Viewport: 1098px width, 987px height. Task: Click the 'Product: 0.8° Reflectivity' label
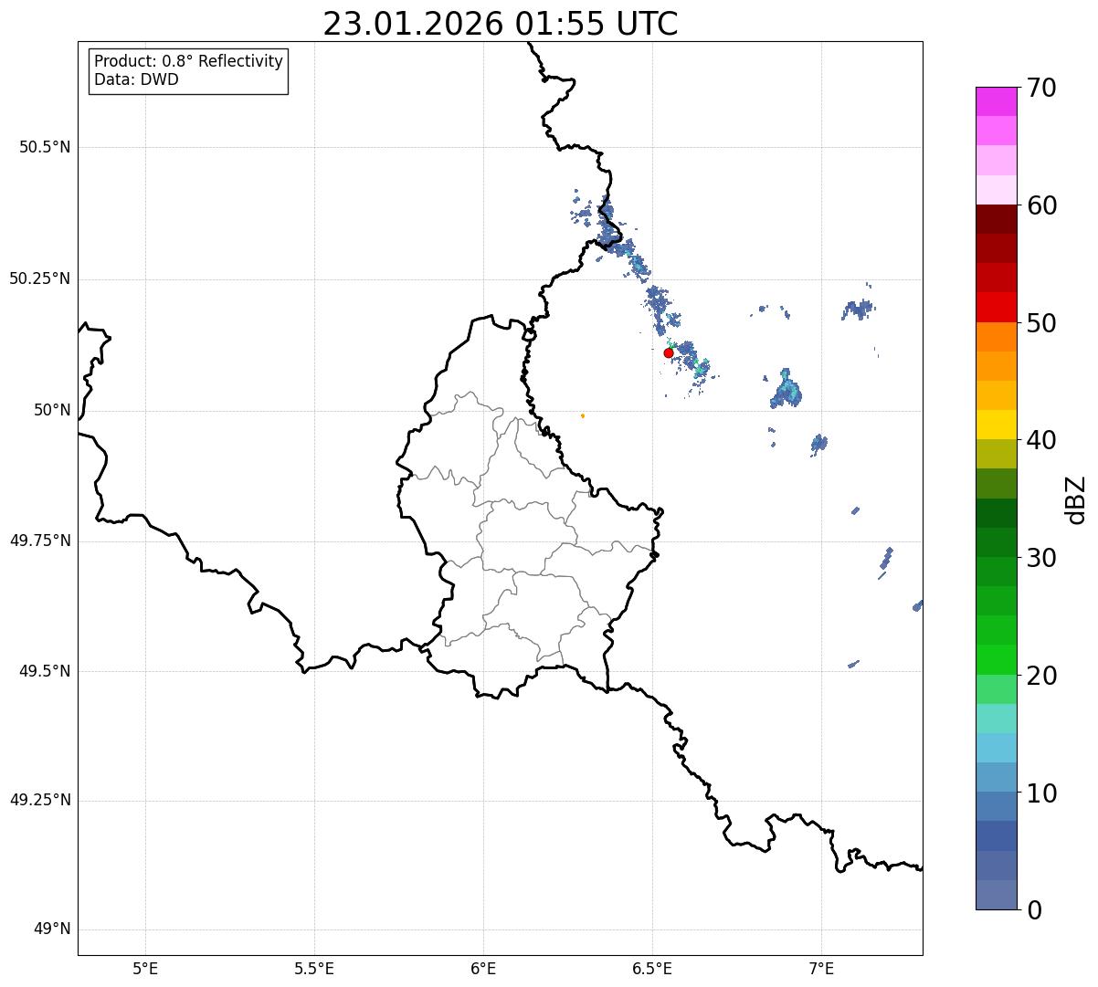point(189,61)
